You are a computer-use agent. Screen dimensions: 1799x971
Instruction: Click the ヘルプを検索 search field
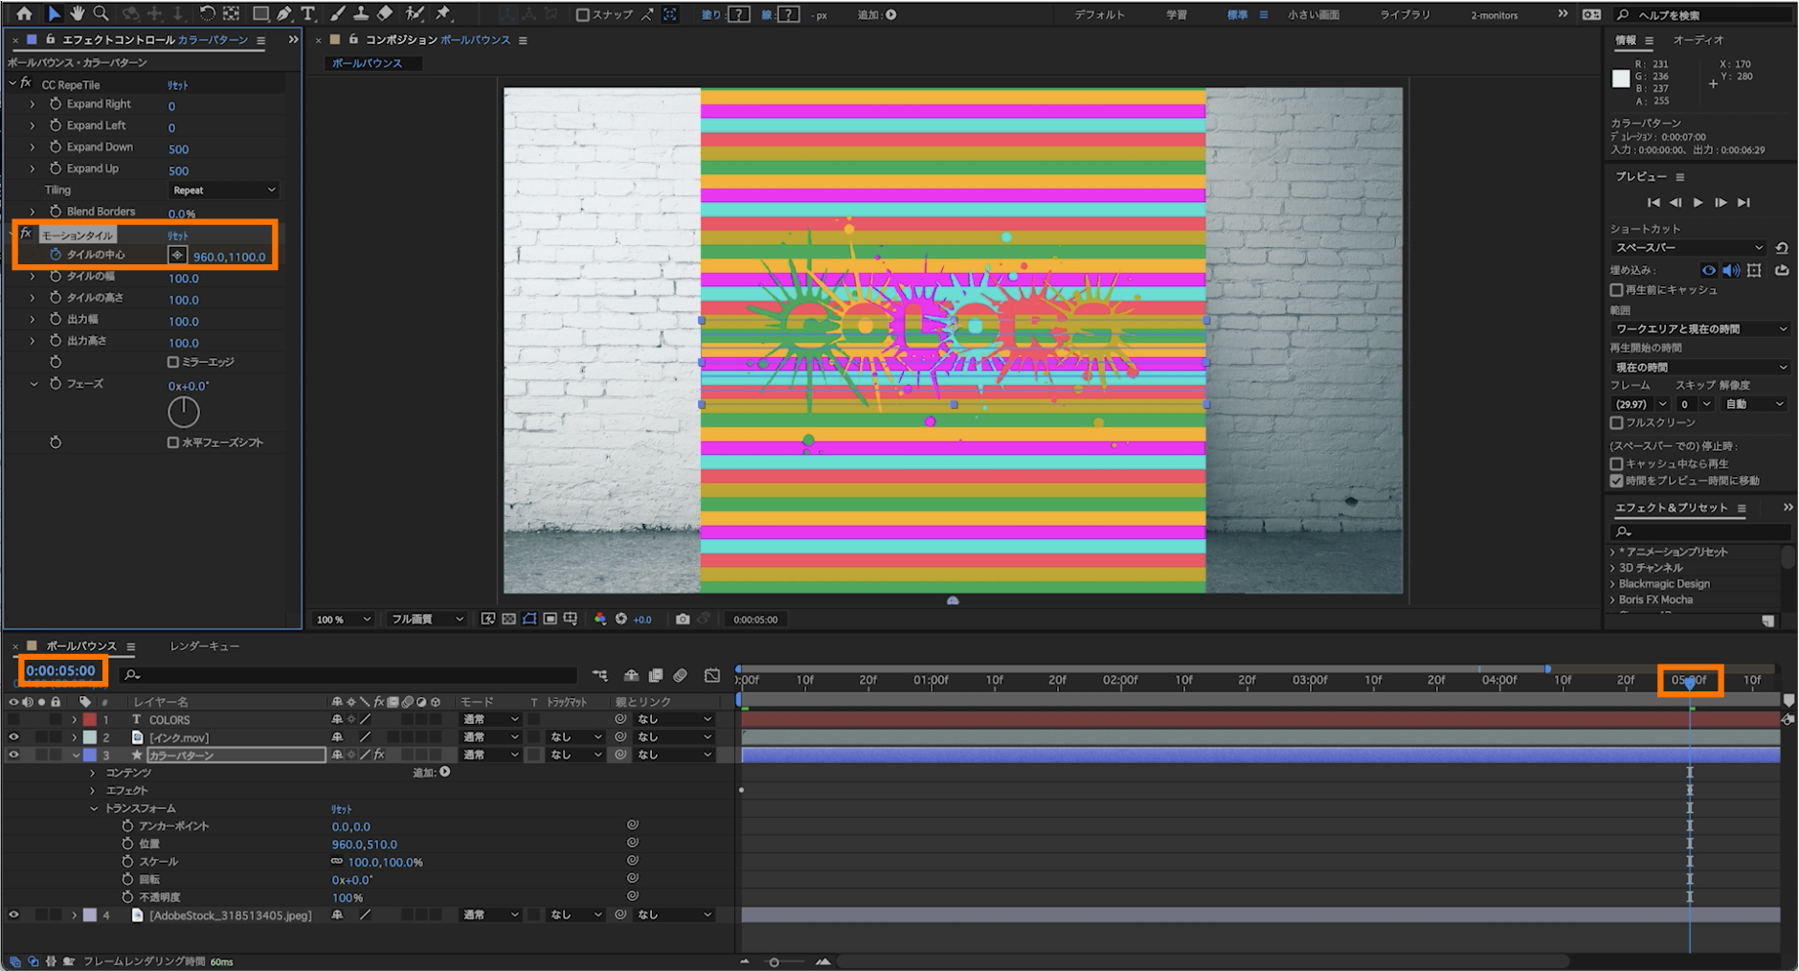tap(1702, 15)
